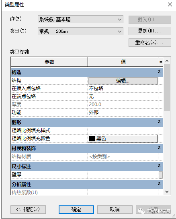Collapse the 分析属性 section

tap(160, 184)
